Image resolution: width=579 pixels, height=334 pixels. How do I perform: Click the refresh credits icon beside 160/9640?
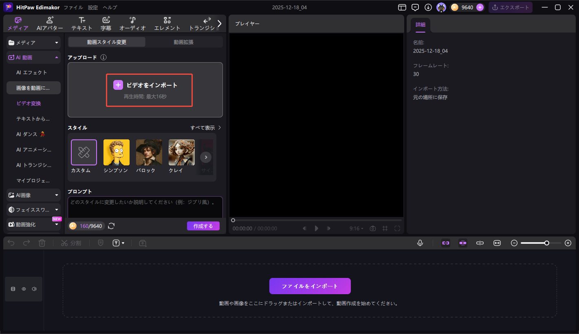click(111, 226)
